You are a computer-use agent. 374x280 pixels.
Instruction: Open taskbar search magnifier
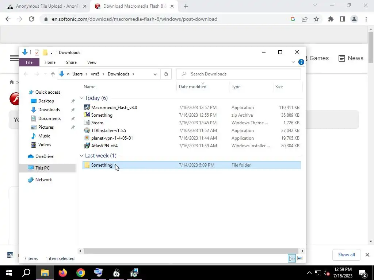click(x=26, y=273)
